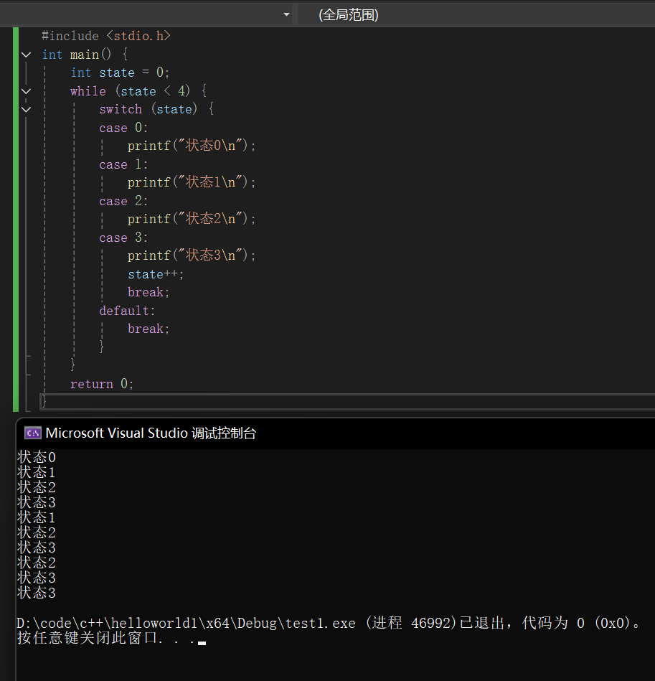
Task: Open the left navigation bar dropdown arrow
Action: (x=286, y=15)
